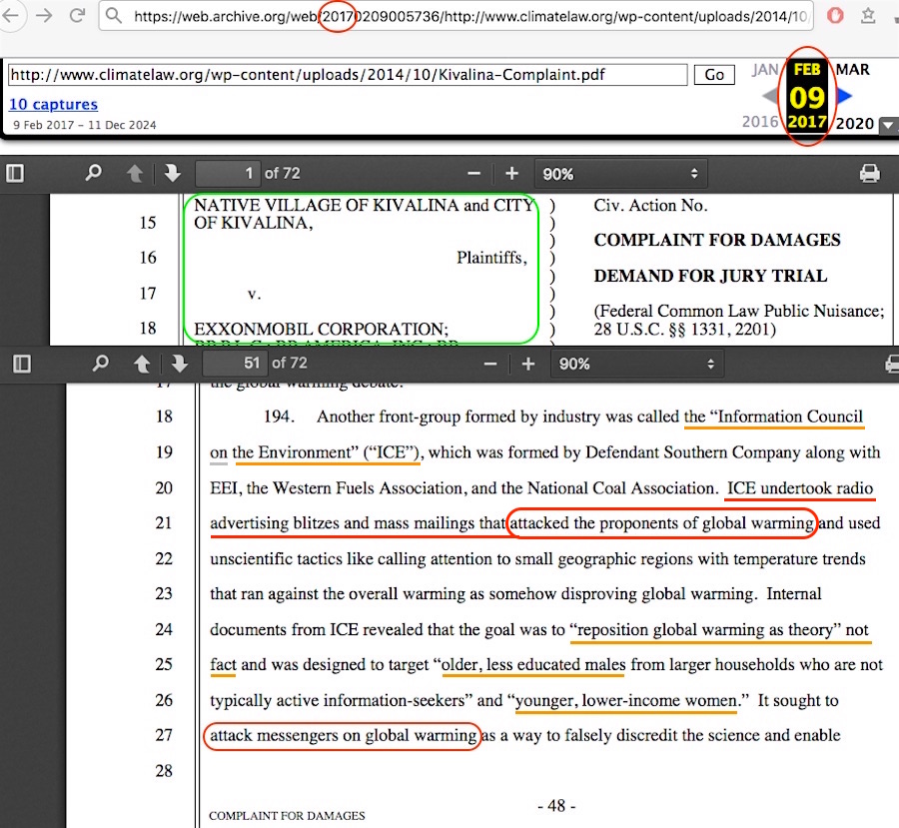The height and width of the screenshot is (828, 899).
Task: Open the 90% zoom dropdown in lower toolbar
Action: click(634, 364)
